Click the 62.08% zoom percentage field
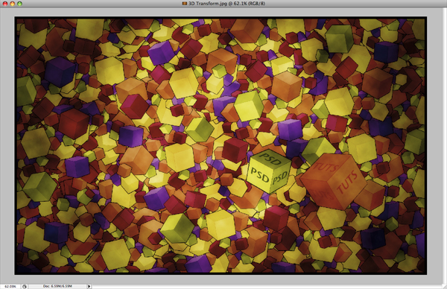This screenshot has width=447, height=289. pyautogui.click(x=10, y=286)
